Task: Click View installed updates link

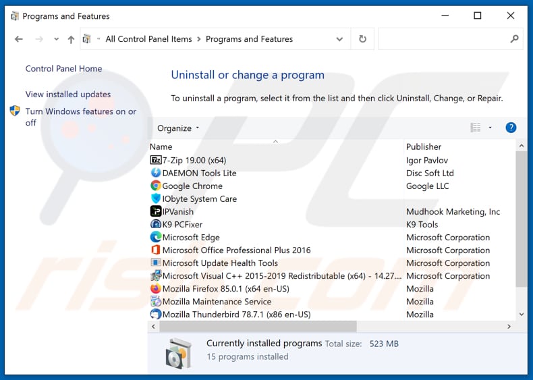Action: point(68,94)
